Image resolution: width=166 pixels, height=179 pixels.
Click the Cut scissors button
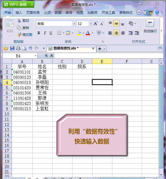23,21
